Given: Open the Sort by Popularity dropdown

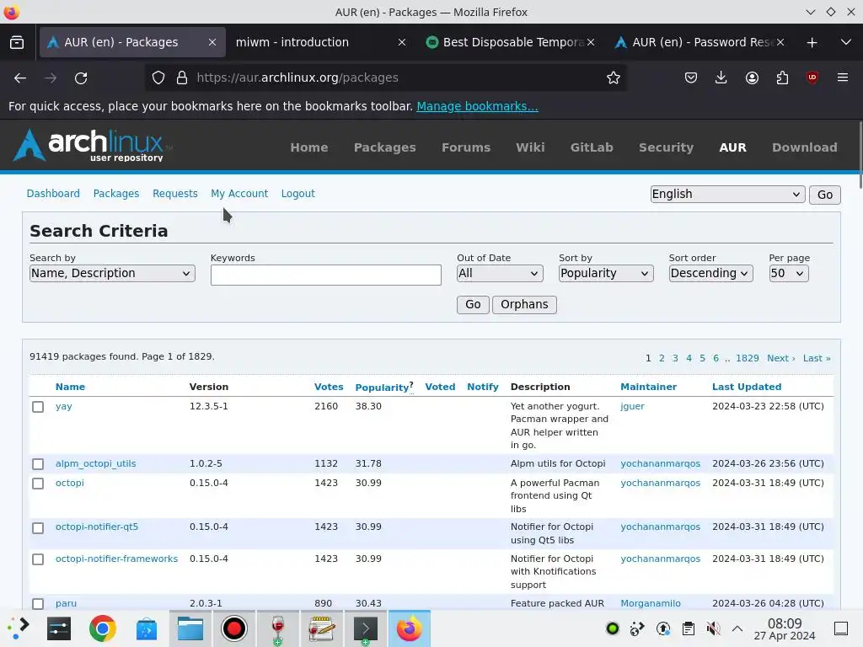Looking at the screenshot, I should (606, 274).
